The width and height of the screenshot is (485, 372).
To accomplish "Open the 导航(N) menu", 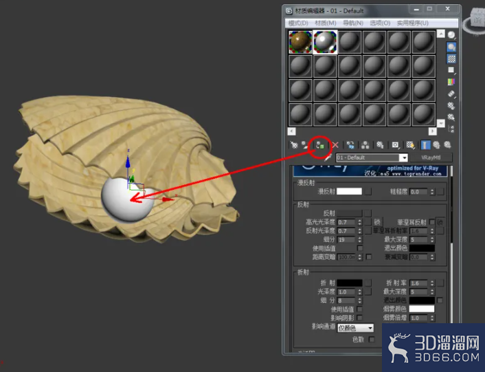I will click(353, 23).
